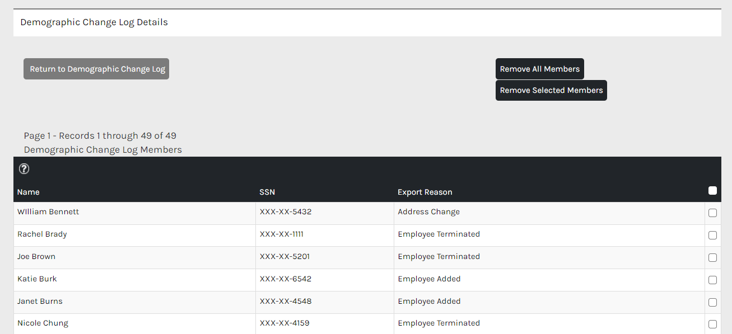The height and width of the screenshot is (334, 732).
Task: Click SSN XXX-XX-1111 cell
Action: [282, 234]
